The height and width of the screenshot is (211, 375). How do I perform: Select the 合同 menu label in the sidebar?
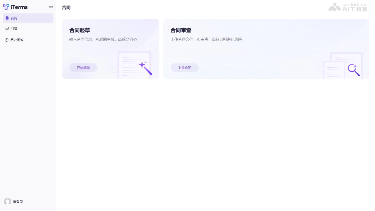[x=14, y=18]
